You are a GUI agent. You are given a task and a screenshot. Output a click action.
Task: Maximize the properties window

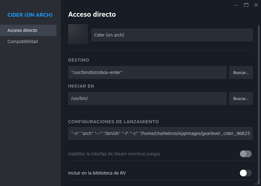[246, 5]
